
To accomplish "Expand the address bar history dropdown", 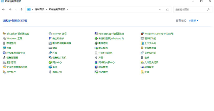I will [160, 10].
